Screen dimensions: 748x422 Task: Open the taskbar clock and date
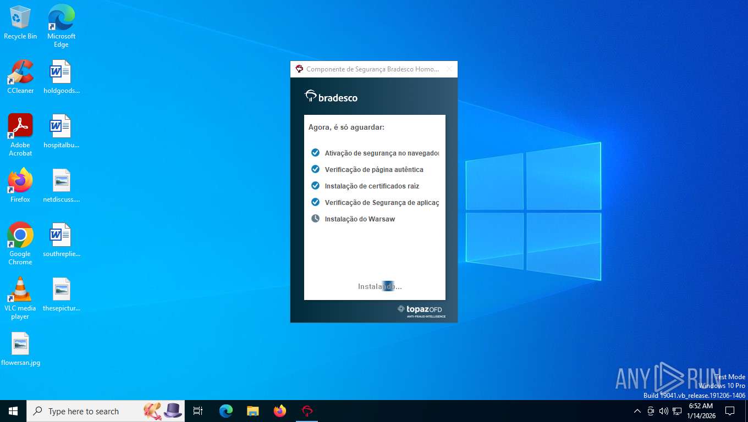(701, 411)
